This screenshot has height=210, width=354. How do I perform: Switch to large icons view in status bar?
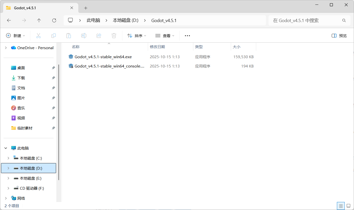348,206
